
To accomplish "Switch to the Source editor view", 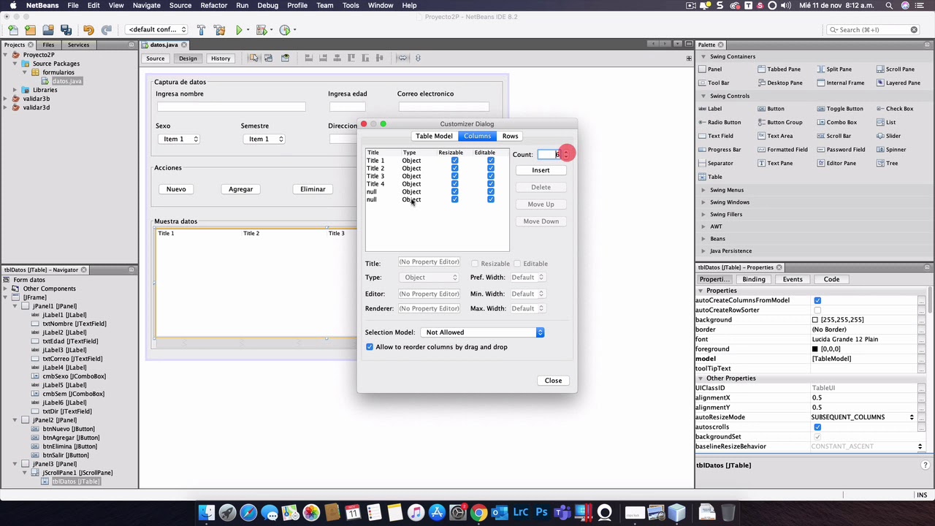I will 155,58.
